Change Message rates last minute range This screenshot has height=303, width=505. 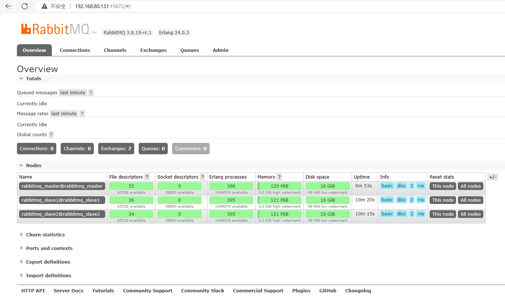64,114
